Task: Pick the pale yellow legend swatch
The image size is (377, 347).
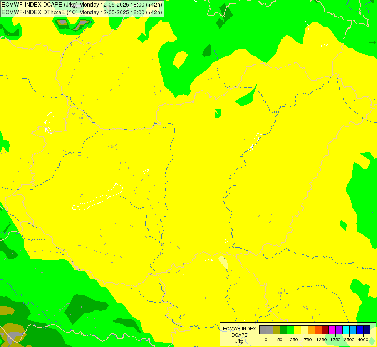Action: tap(304, 330)
